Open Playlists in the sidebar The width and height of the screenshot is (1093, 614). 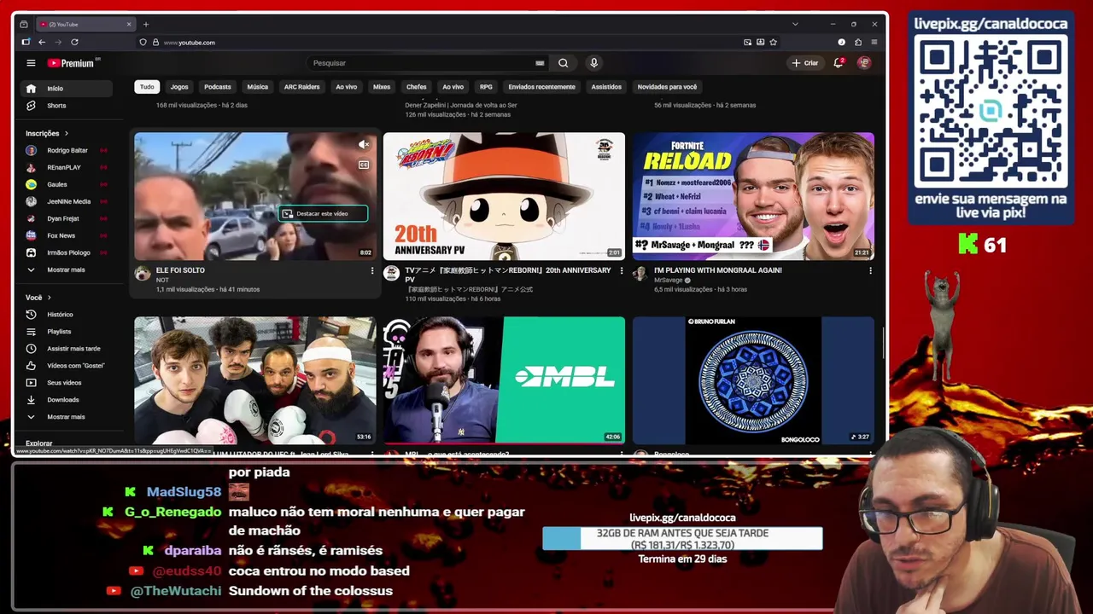pyautogui.click(x=67, y=332)
